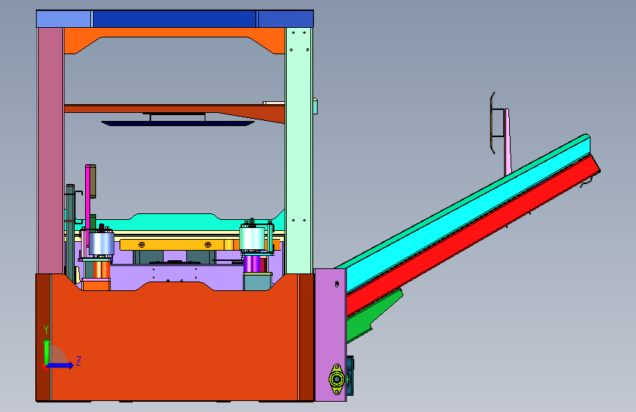Screen dimensions: 636x412
Task: Click the blue Z-axis arrow of triad
Action: [60, 365]
